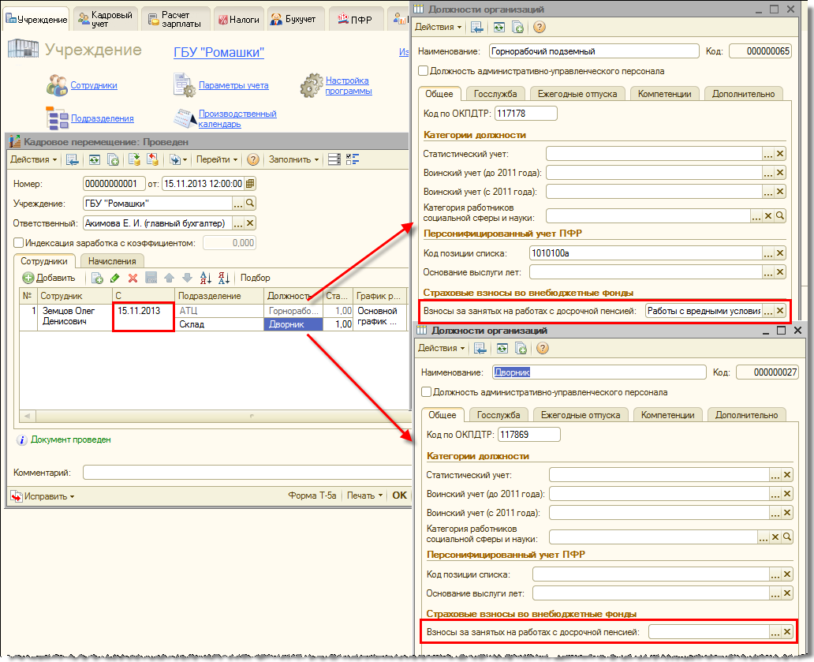Open the Сотрудники link
Viewport: 814px width, 662px height.
pyautogui.click(x=93, y=85)
